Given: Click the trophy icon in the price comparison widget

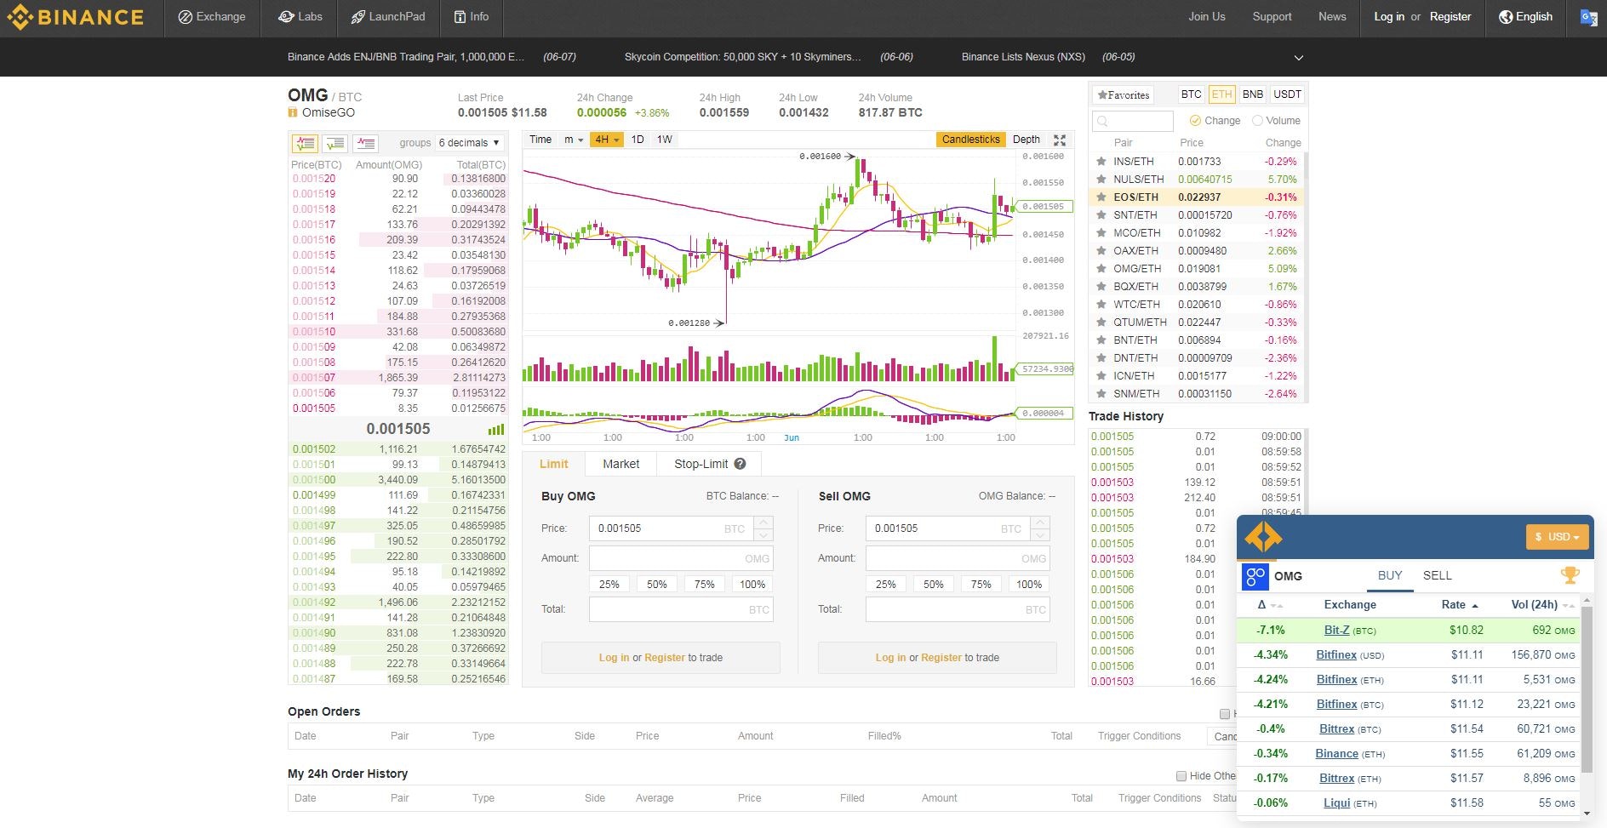Looking at the screenshot, I should coord(1570,575).
